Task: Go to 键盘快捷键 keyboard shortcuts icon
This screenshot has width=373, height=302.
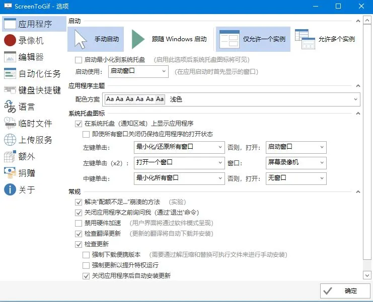Action: click(10, 90)
